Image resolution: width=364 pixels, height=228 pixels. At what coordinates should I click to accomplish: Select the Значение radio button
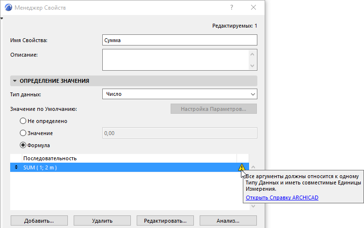coord(23,133)
